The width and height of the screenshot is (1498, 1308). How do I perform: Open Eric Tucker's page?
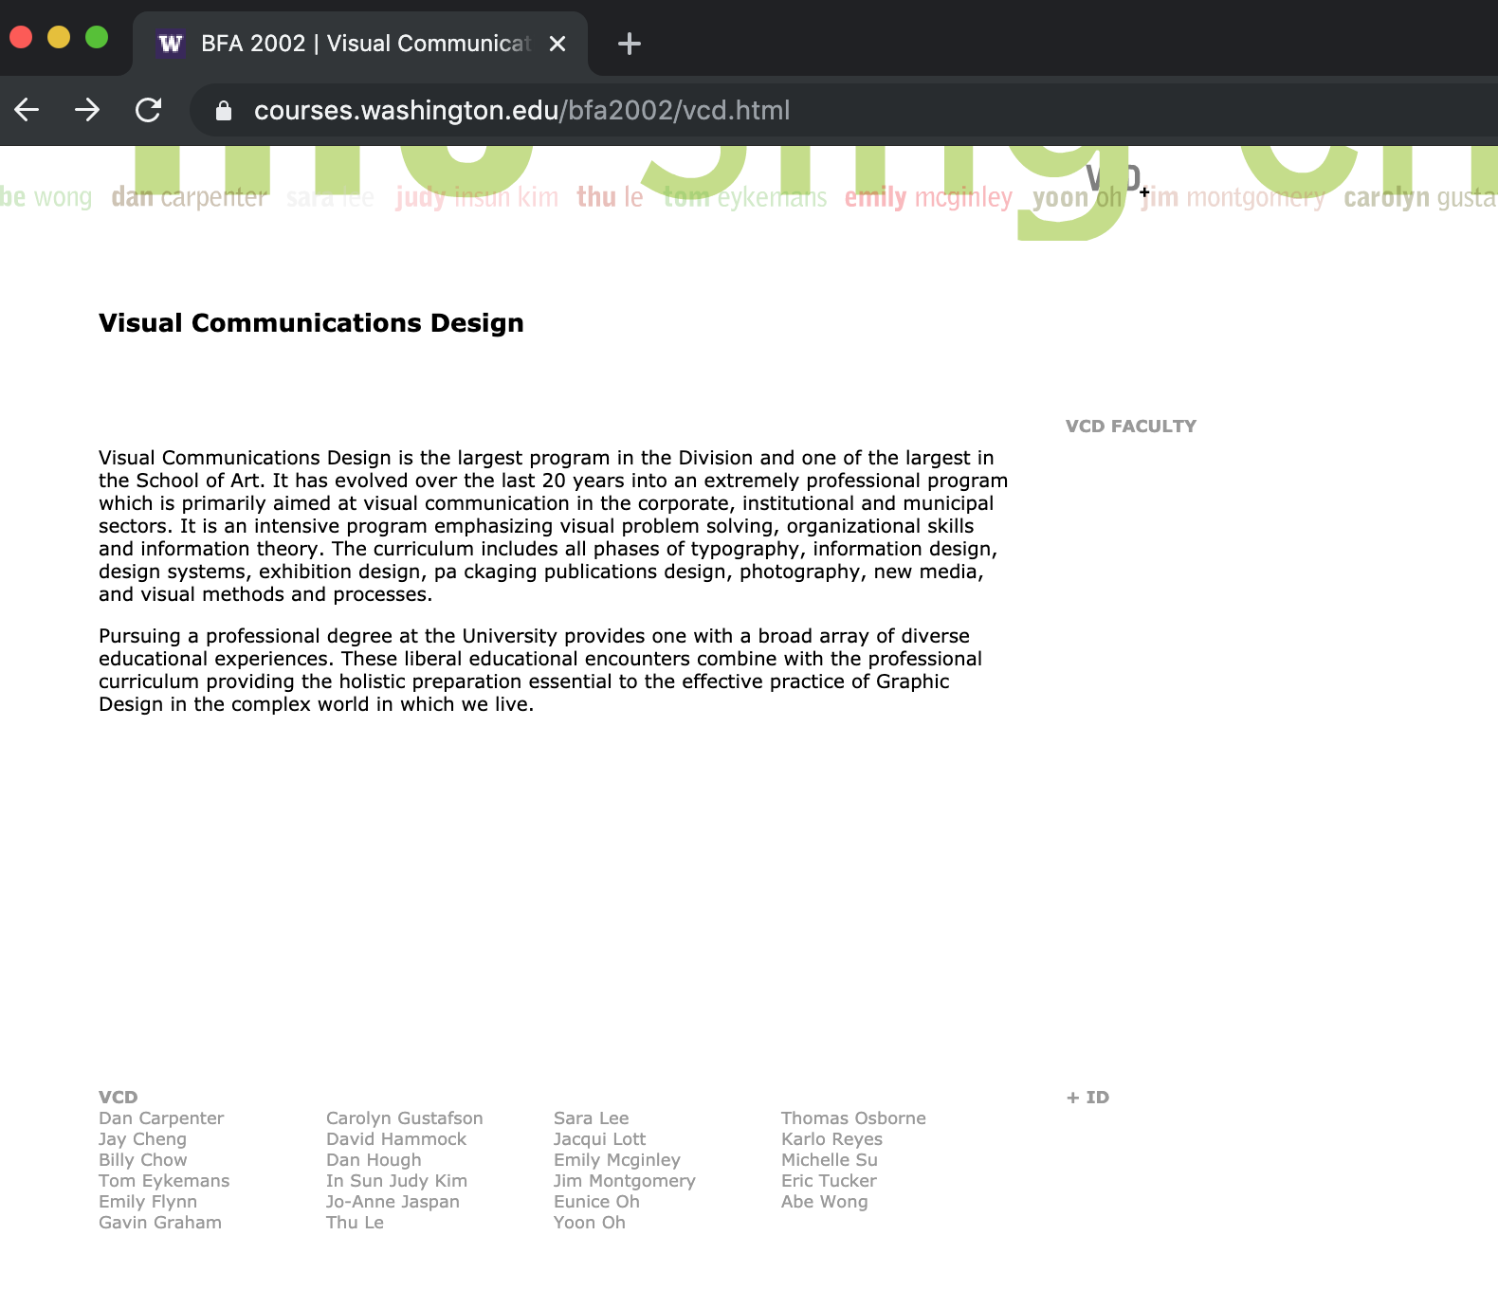coord(830,1181)
